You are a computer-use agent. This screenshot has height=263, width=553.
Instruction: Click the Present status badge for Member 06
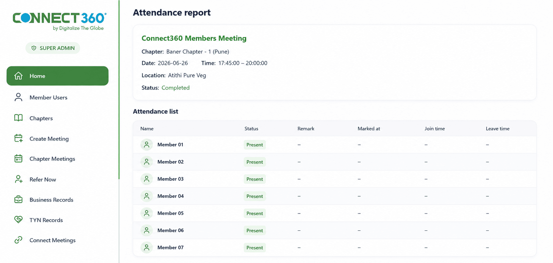click(255, 231)
